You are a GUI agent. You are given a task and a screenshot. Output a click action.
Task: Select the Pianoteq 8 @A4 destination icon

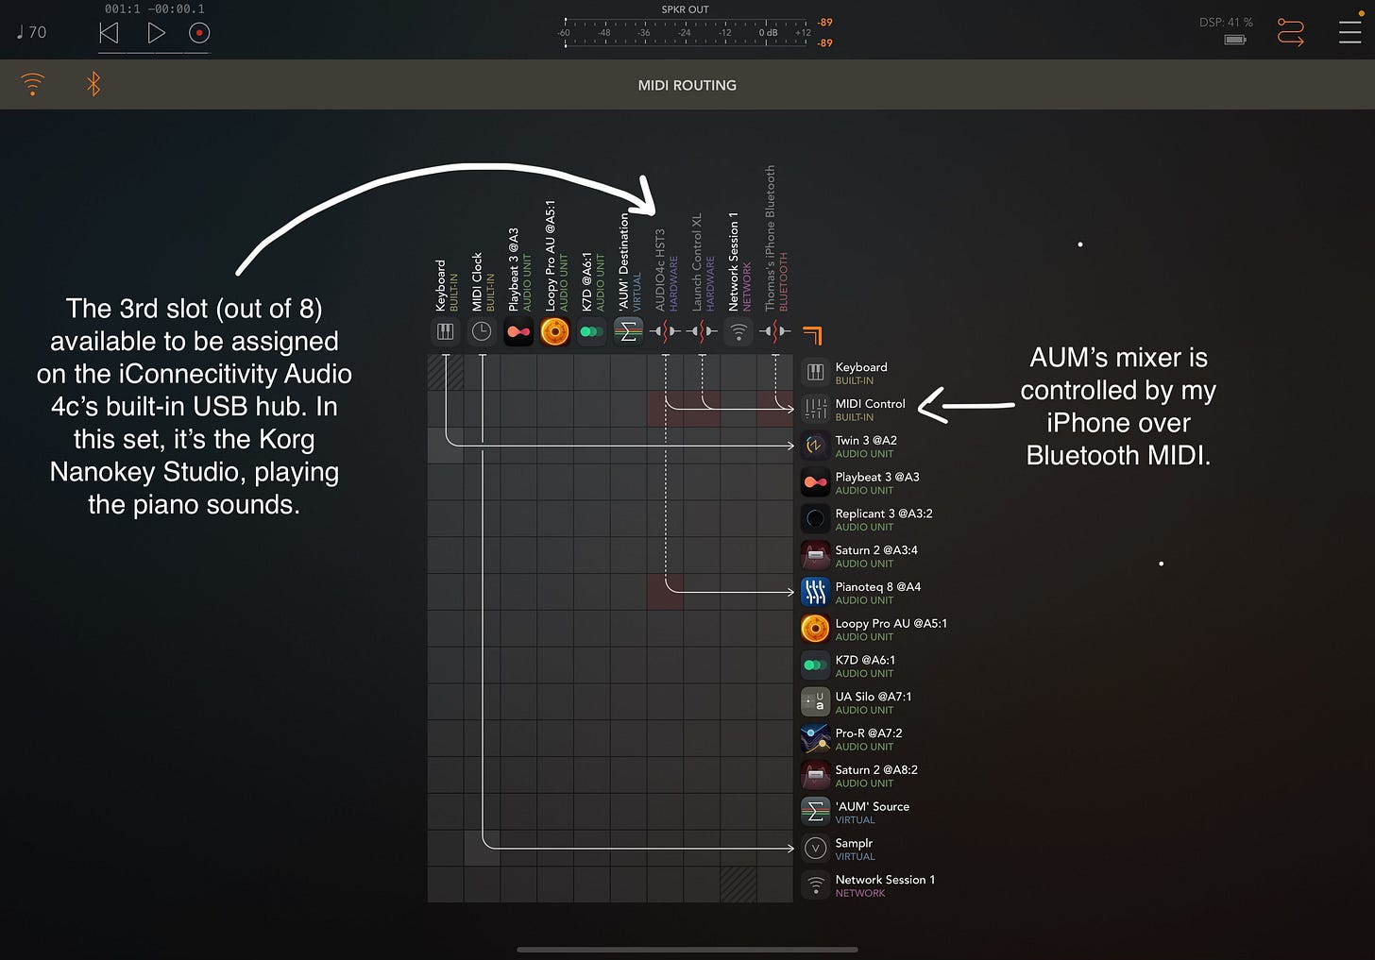pyautogui.click(x=815, y=592)
